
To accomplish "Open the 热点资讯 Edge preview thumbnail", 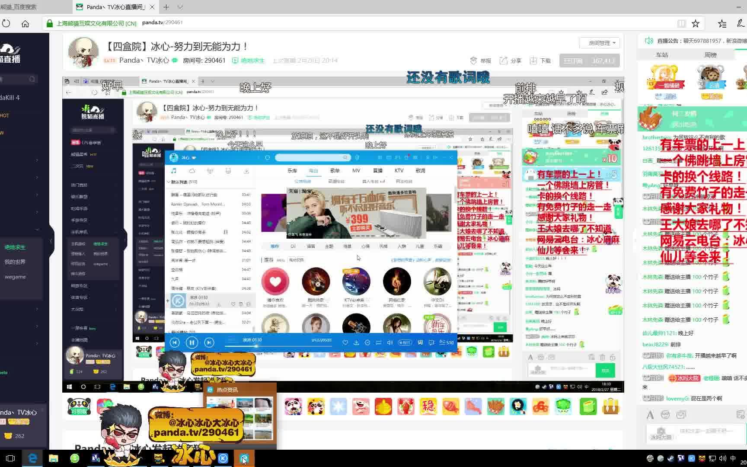I will pos(240,419).
